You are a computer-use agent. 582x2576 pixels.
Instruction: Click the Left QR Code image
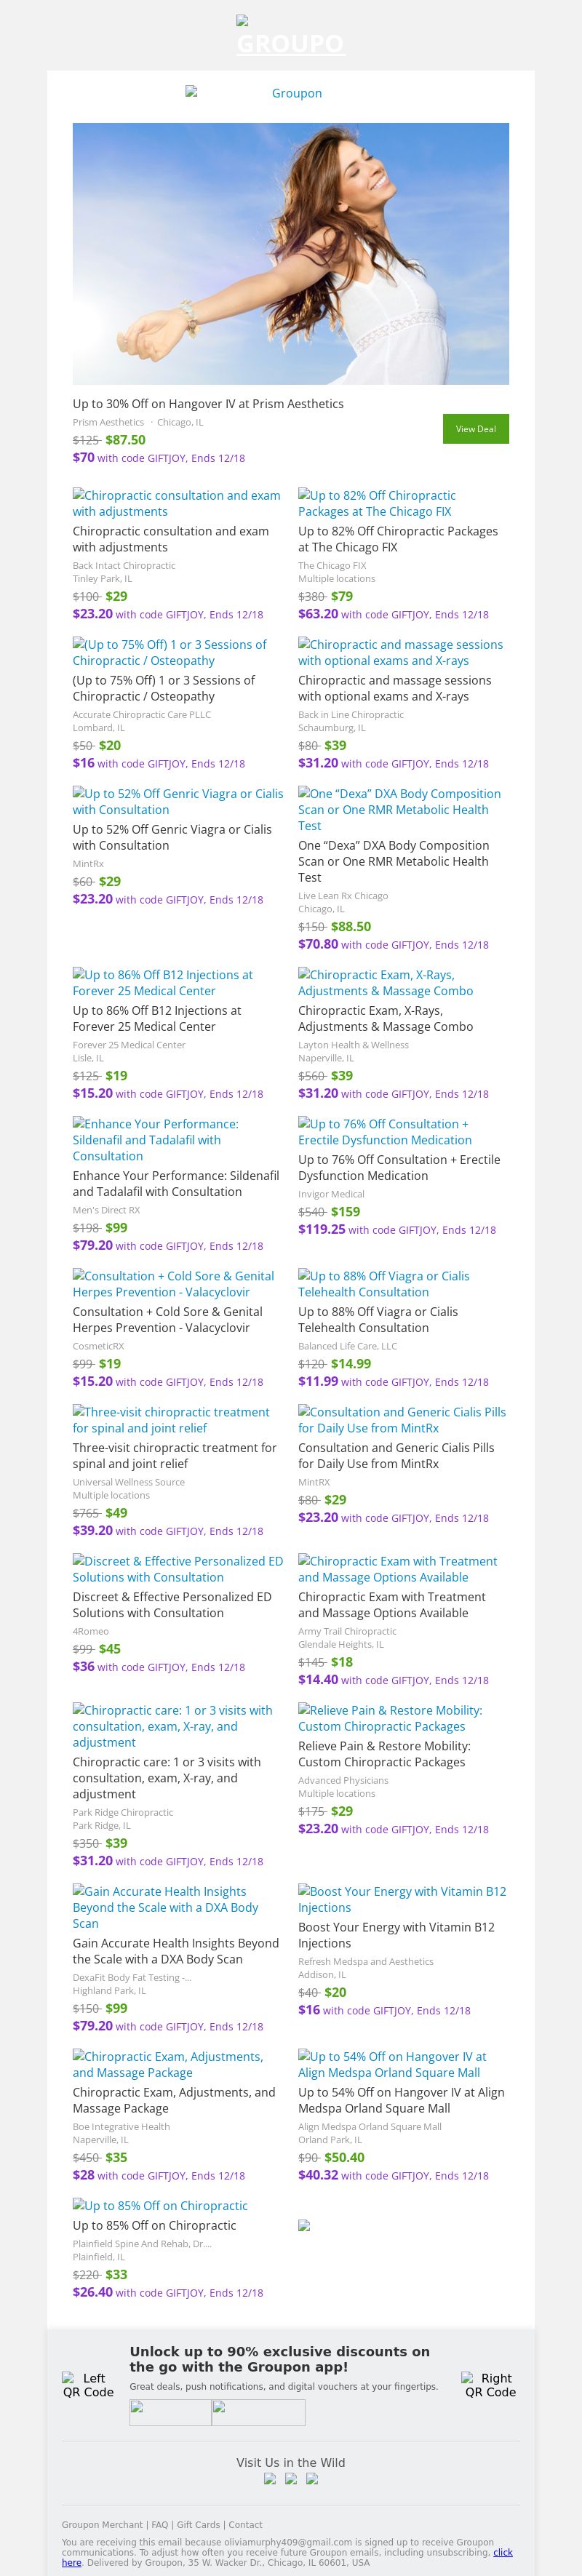click(x=88, y=2385)
